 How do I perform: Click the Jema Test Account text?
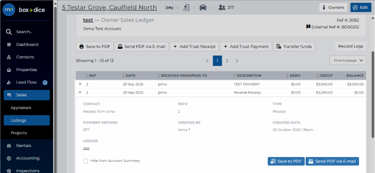102,29
